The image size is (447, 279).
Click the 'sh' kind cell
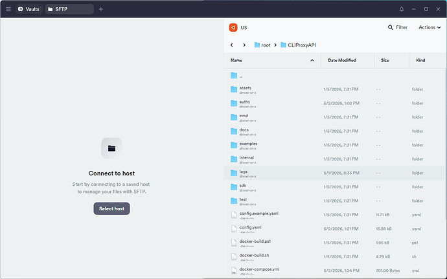coord(414,257)
